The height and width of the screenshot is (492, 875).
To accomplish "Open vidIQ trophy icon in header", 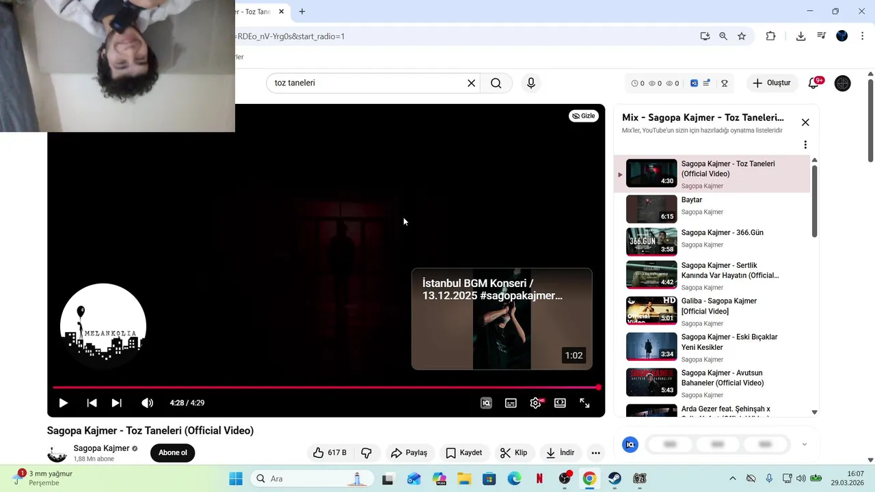I will [x=725, y=83].
